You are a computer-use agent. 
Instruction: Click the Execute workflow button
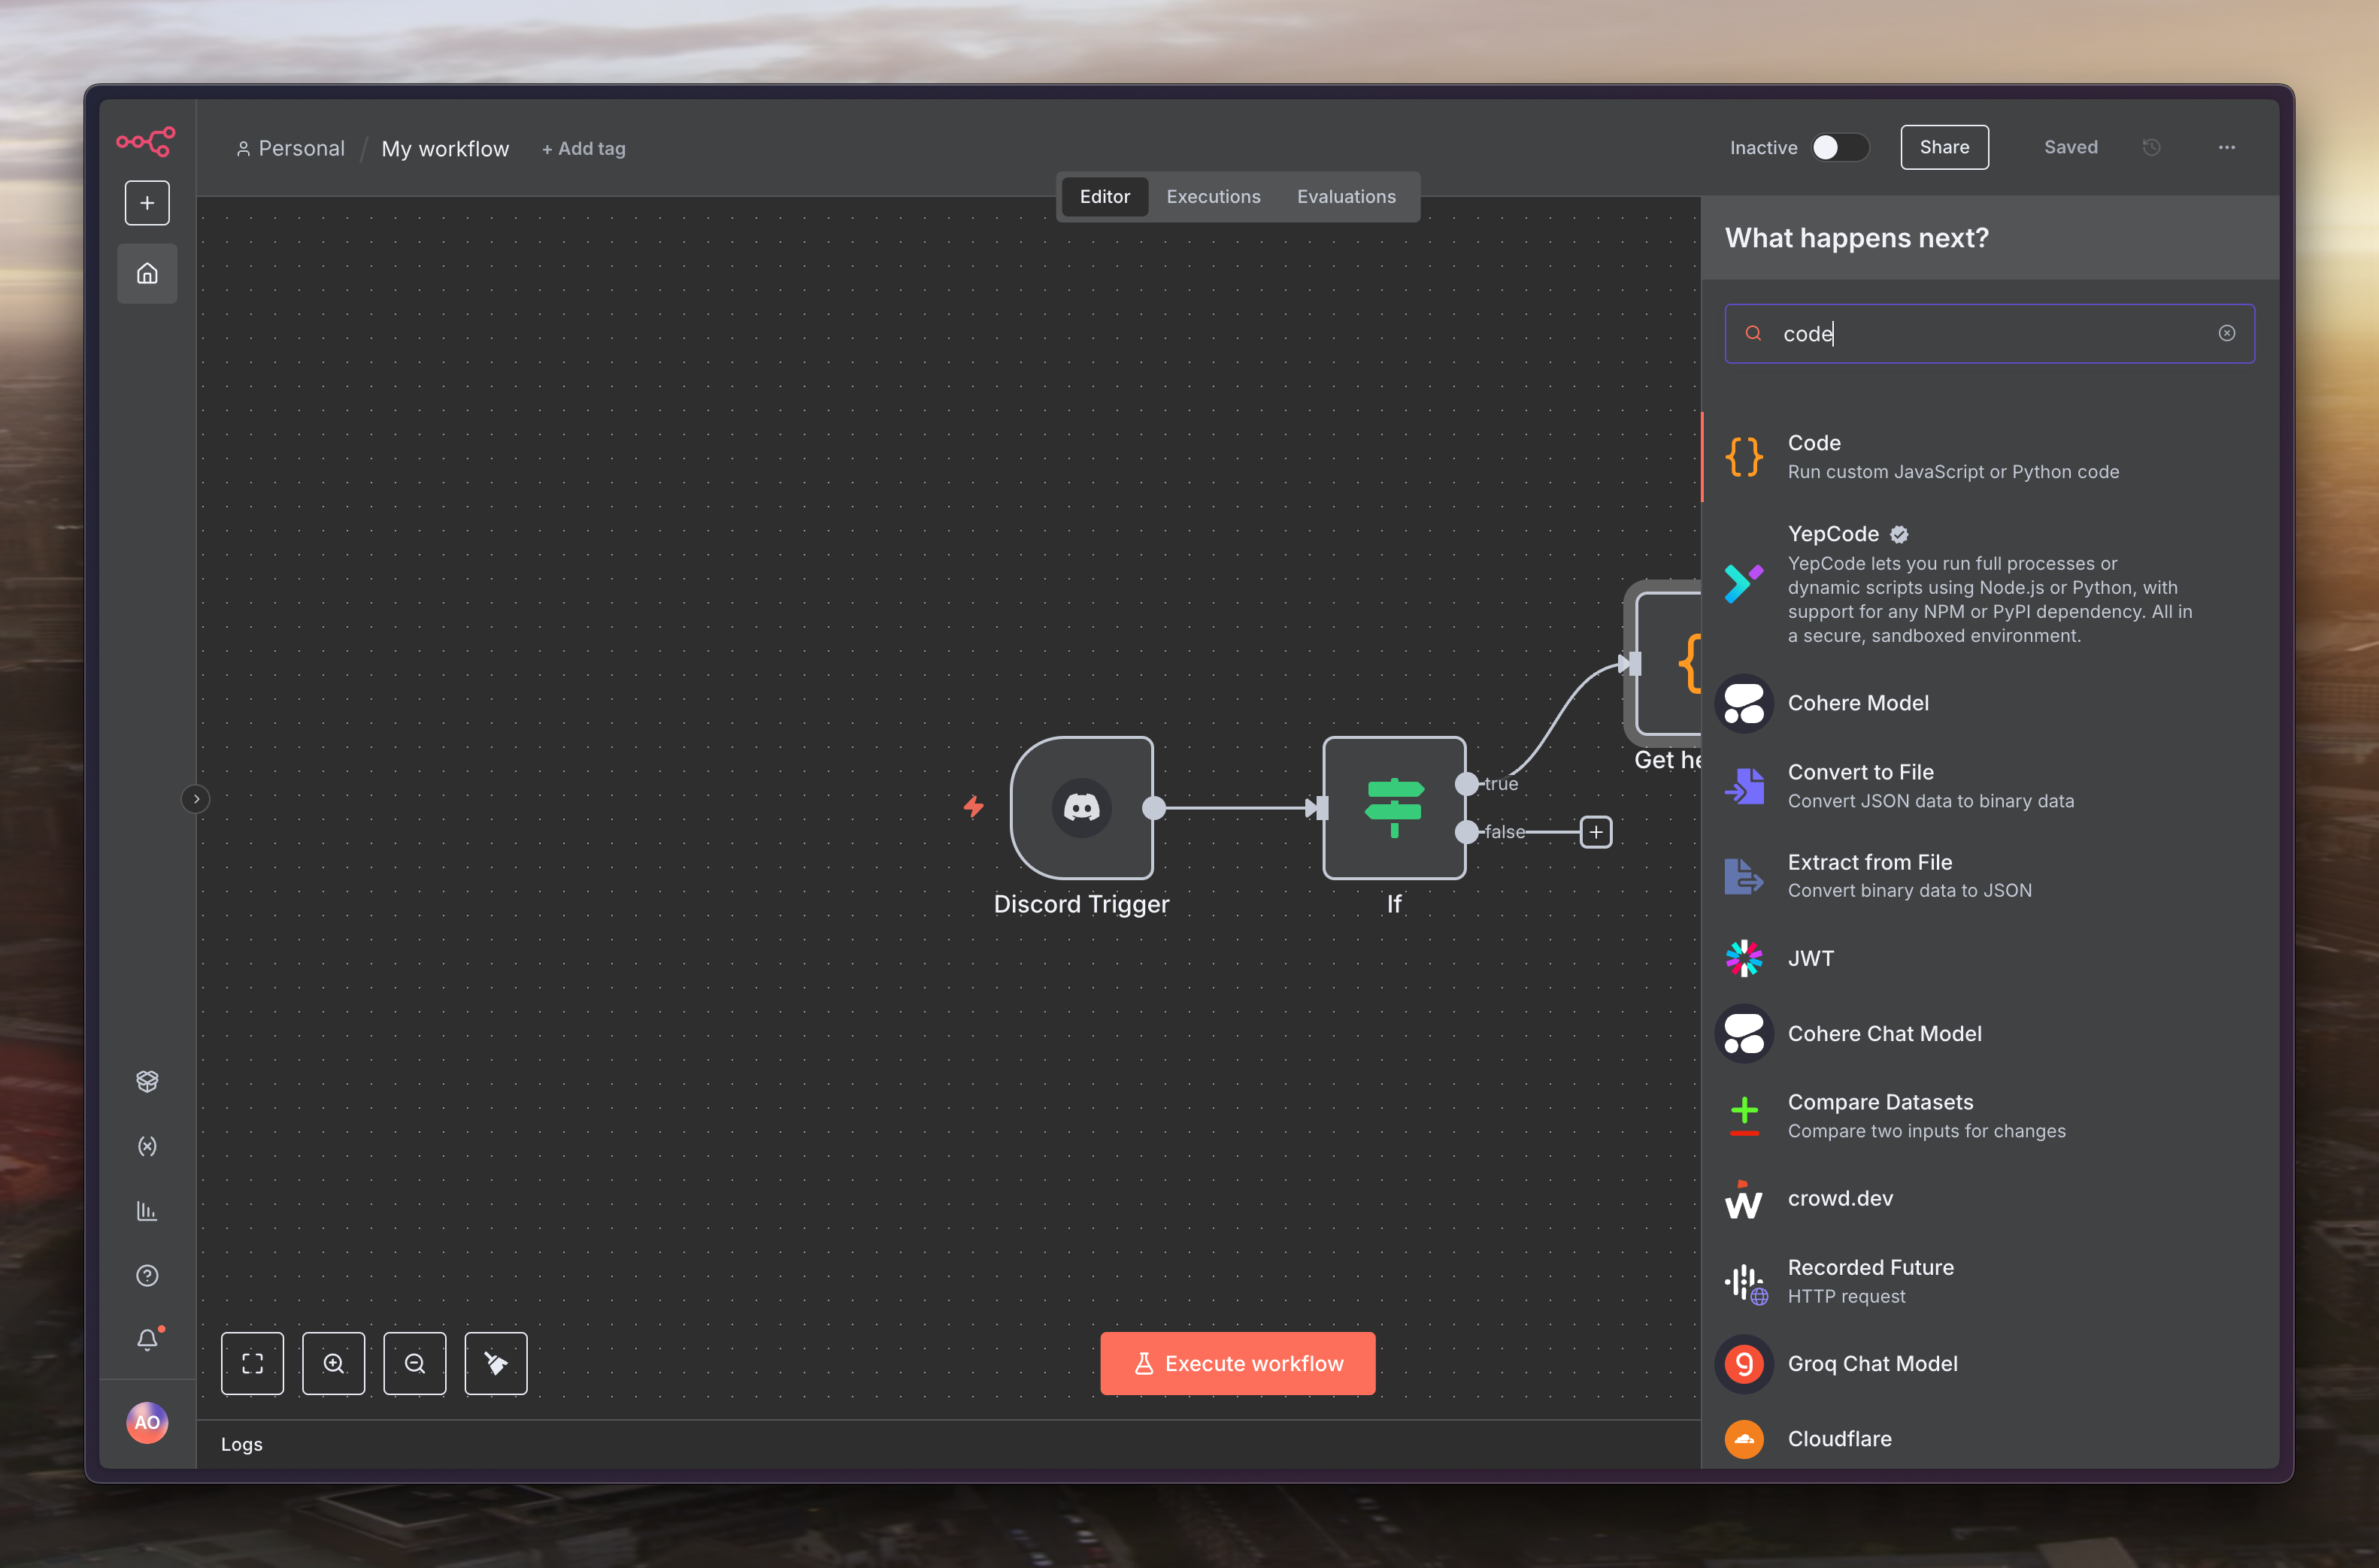[x=1237, y=1363]
